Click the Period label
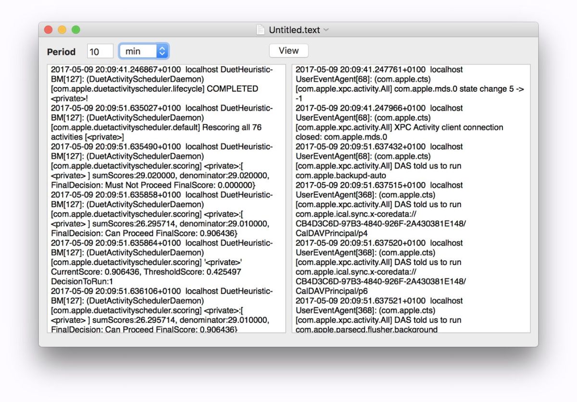This screenshot has width=577, height=402. [62, 52]
